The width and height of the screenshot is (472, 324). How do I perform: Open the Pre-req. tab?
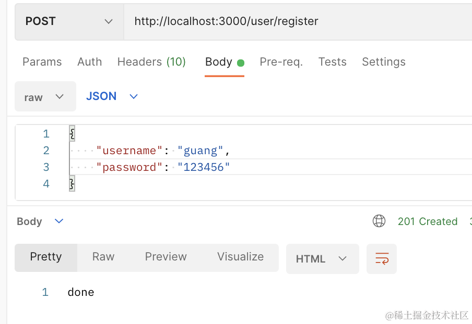[281, 62]
